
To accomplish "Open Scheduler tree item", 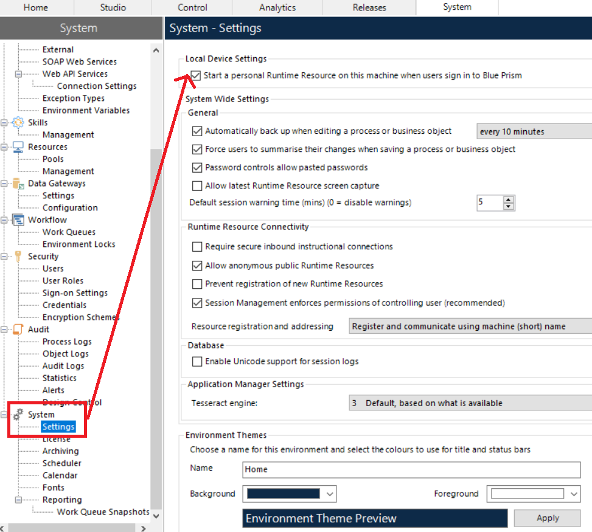I will 62,463.
